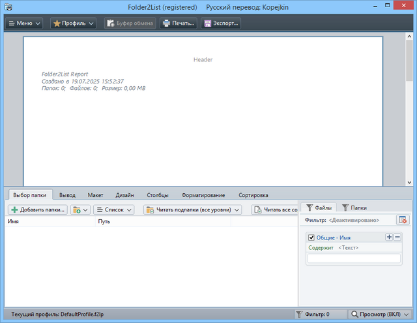Switch to the Файлы filter tab
The image size is (417, 323).
pos(319,208)
